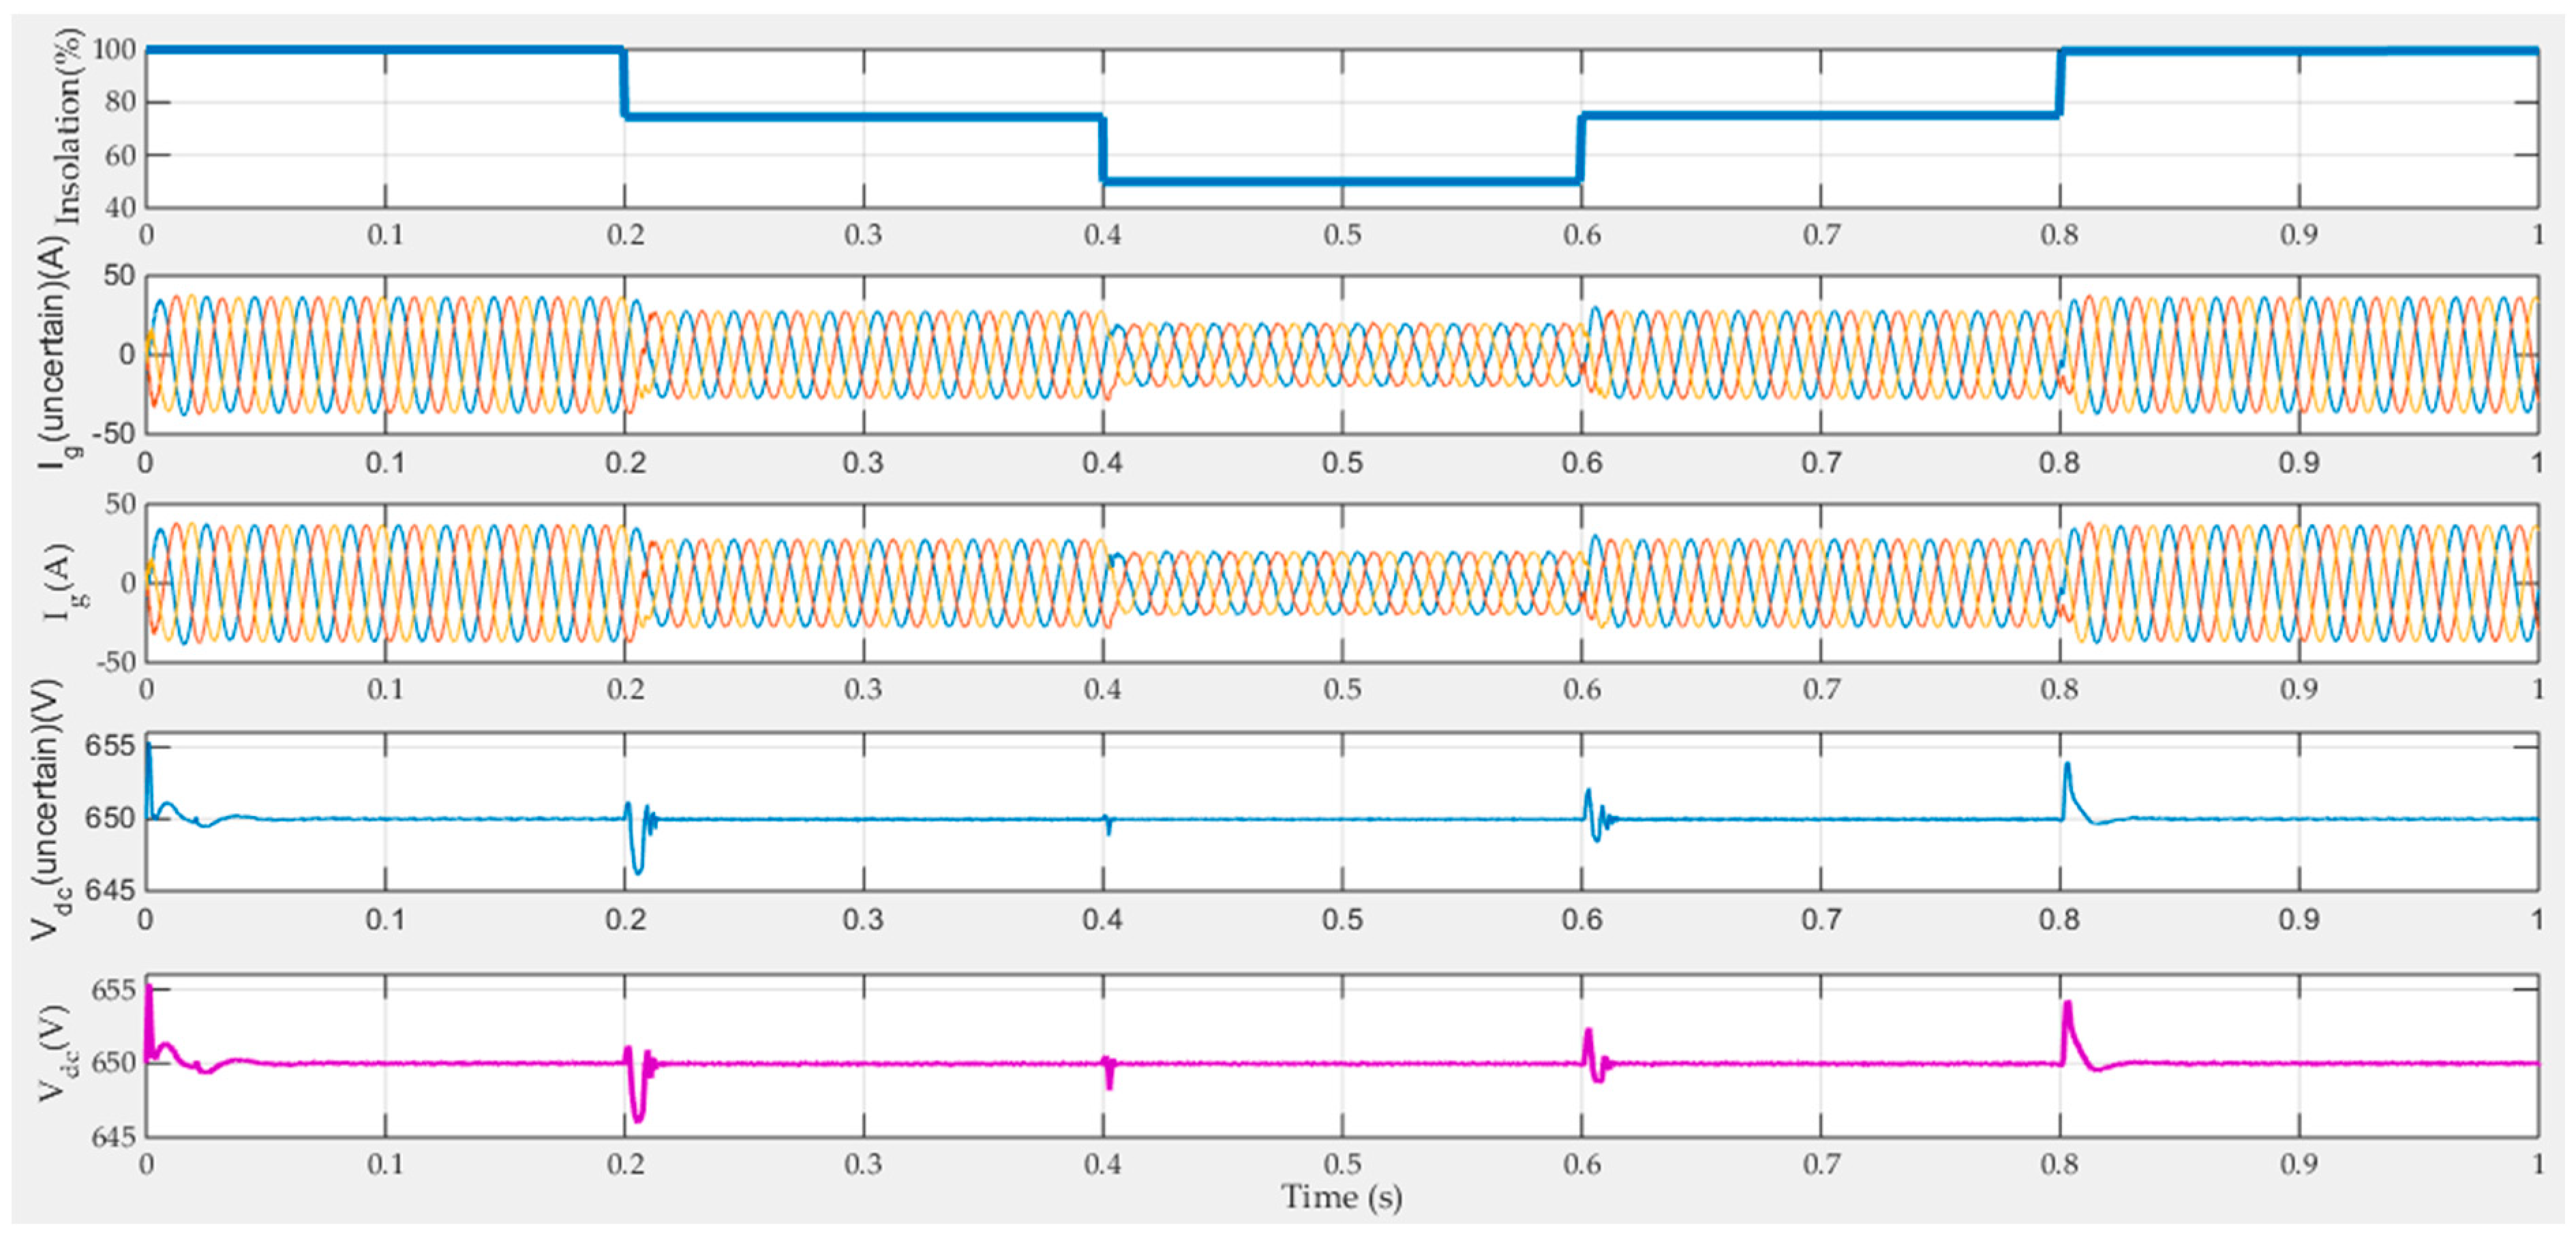
Task: Click the -50 tick on Ig(uncertain) axis
Action: click(x=113, y=433)
